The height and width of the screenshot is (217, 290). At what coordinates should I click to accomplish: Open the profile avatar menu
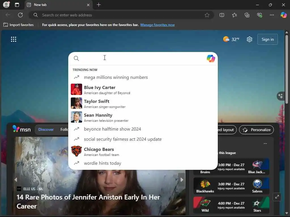tap(6, 5)
